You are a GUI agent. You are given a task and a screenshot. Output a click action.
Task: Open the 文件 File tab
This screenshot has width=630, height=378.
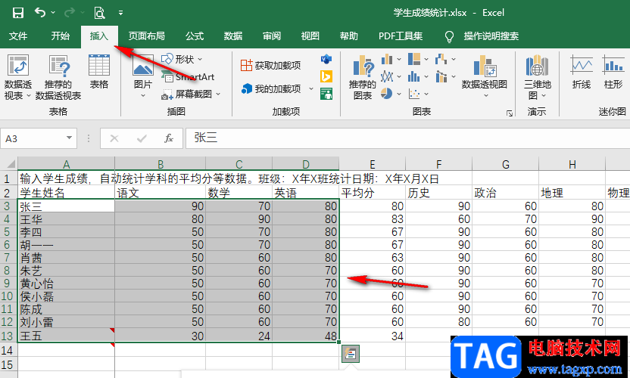tap(18, 36)
